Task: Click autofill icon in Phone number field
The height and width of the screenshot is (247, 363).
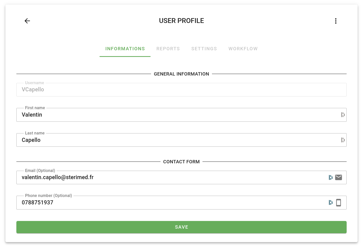Action: [330, 203]
